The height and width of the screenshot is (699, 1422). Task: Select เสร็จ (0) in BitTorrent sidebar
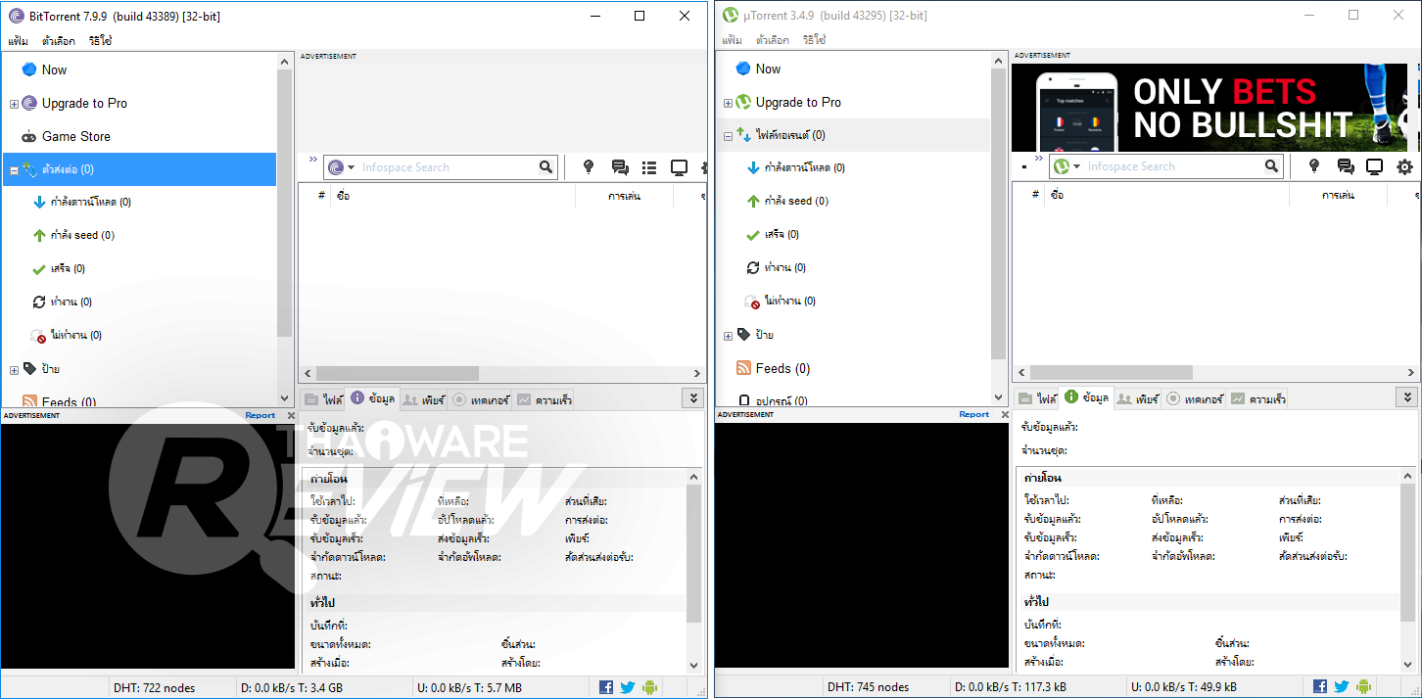(x=68, y=268)
